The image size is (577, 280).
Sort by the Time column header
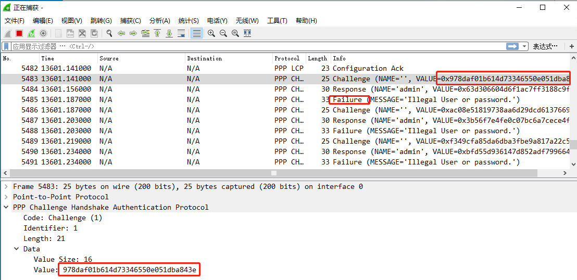click(68, 58)
